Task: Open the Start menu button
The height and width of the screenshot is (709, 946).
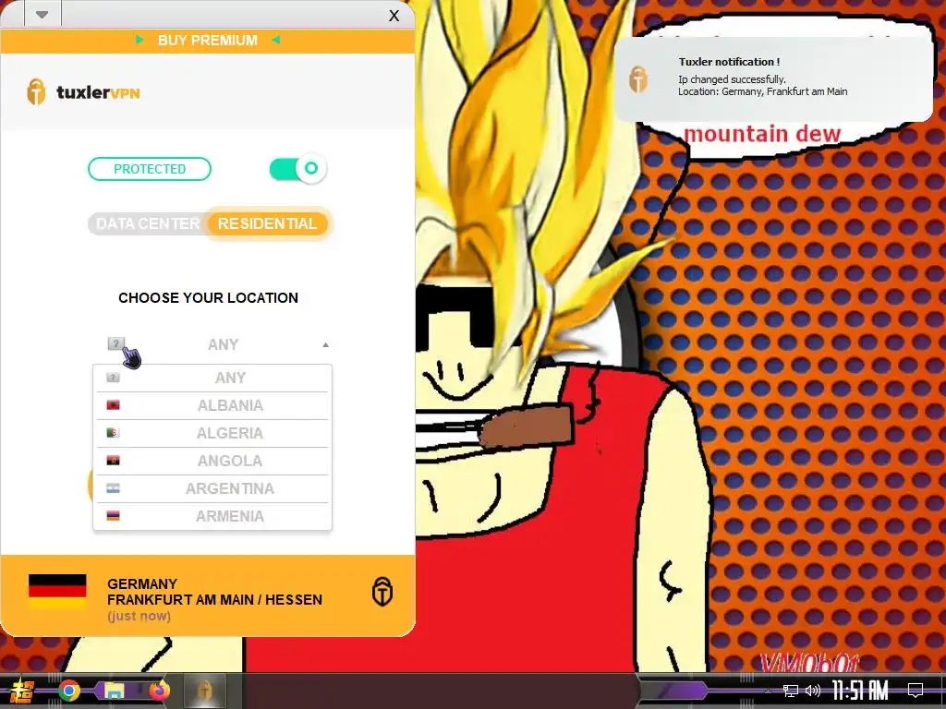Action: click(22, 691)
